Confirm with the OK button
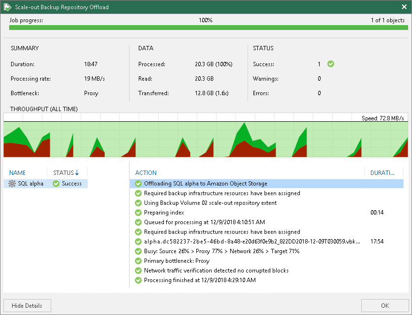Screen dimensions: 412x315 point(385,305)
